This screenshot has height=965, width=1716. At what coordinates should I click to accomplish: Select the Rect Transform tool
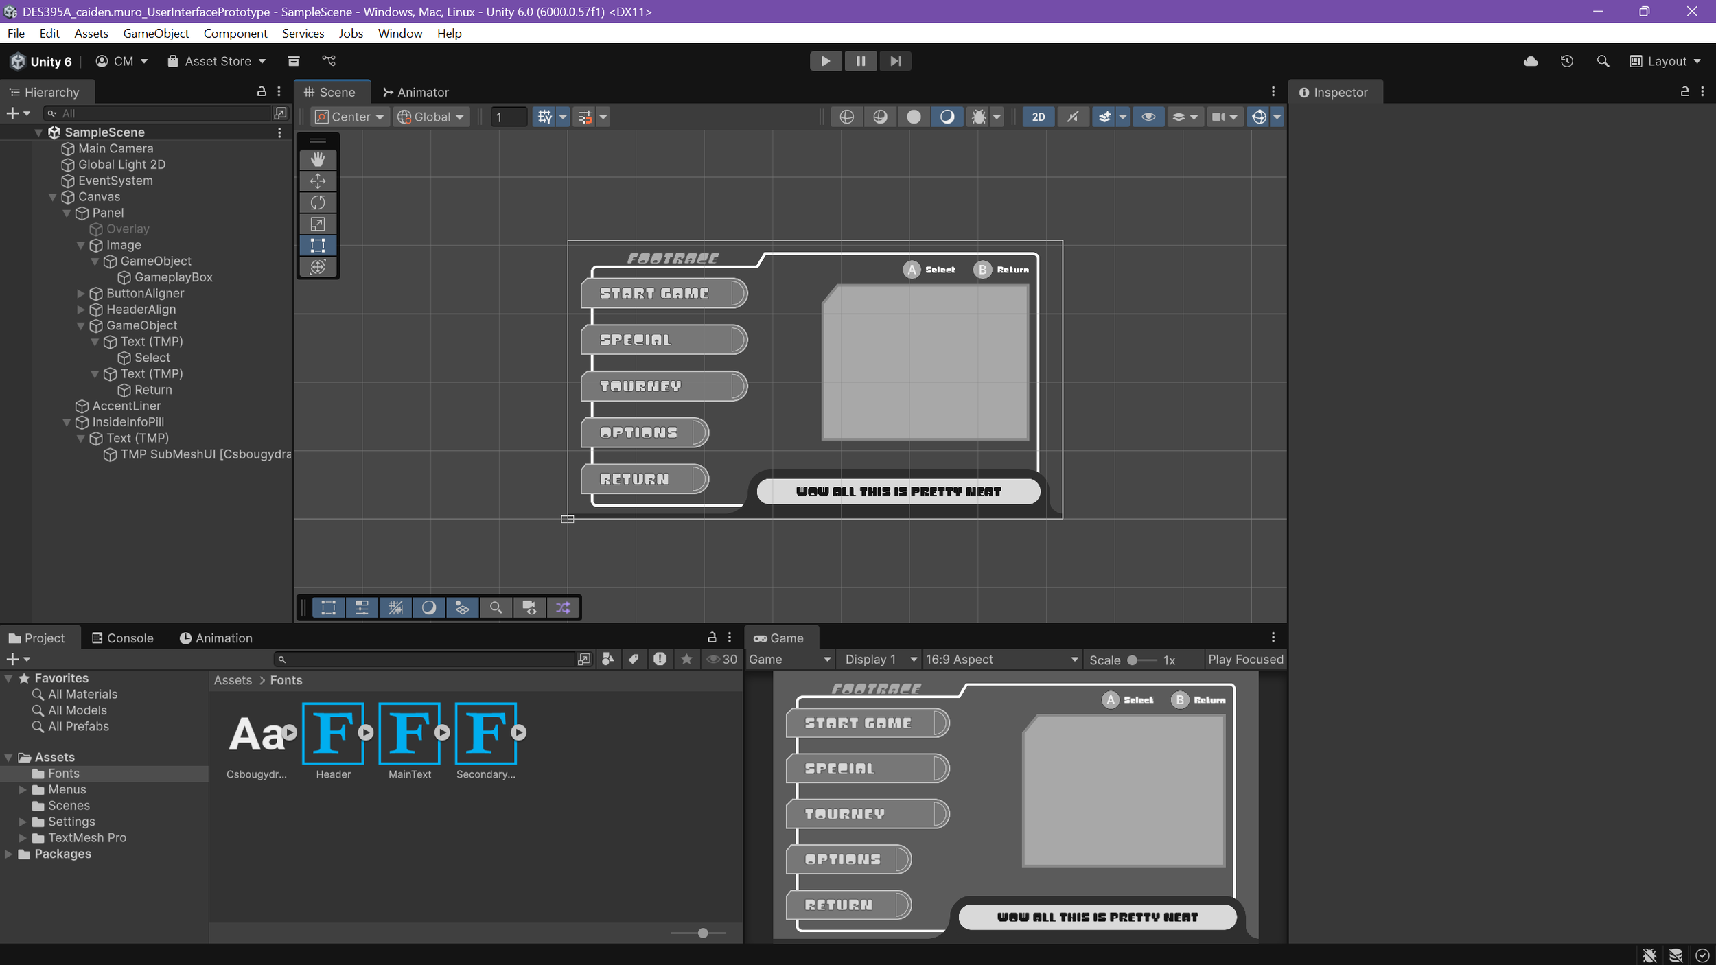coord(318,245)
